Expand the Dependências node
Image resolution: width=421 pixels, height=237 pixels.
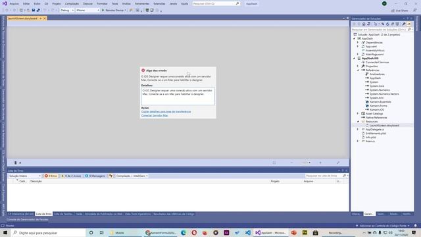pos(358,42)
